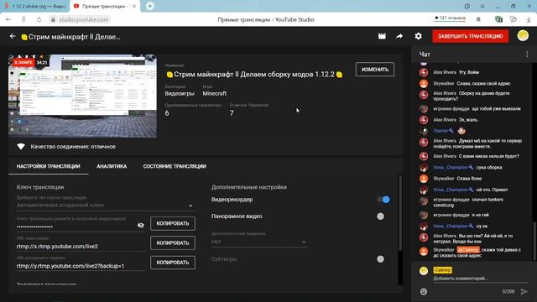
Task: Copy the stream URL rtmp://x.rtmp
Action: click(173, 242)
